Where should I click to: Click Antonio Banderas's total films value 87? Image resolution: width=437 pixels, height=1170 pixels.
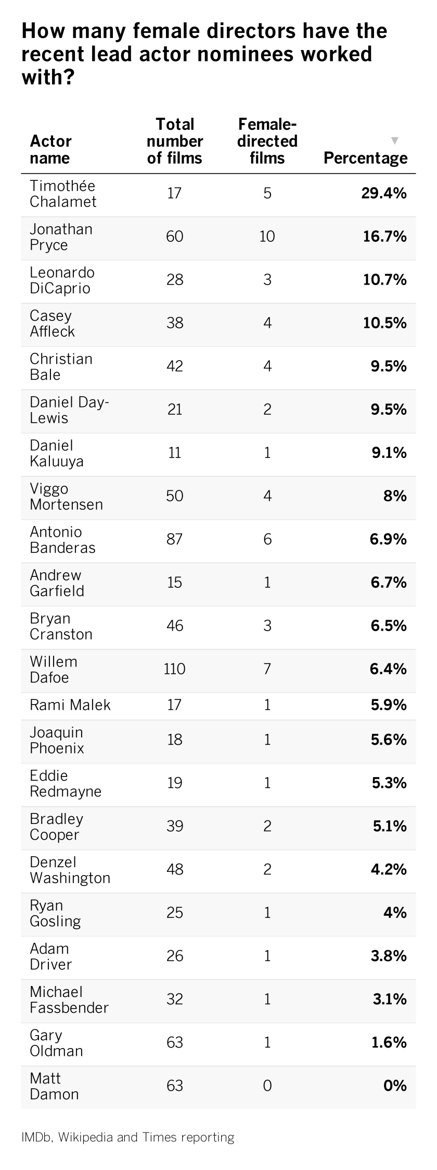click(175, 539)
